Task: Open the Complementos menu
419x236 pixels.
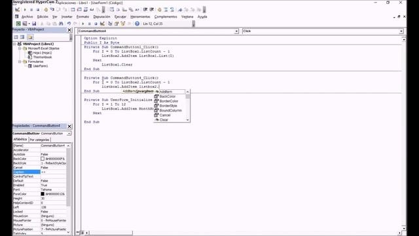Action: tap(166, 16)
